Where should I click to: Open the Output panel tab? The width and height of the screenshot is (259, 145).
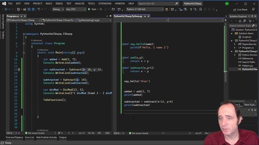click(x=63, y=137)
